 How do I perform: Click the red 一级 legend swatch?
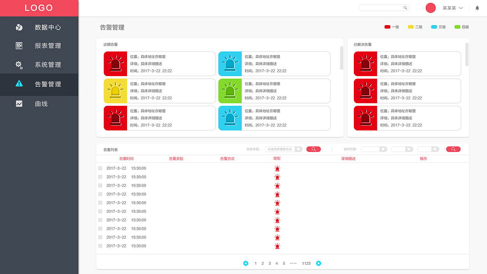pyautogui.click(x=387, y=27)
